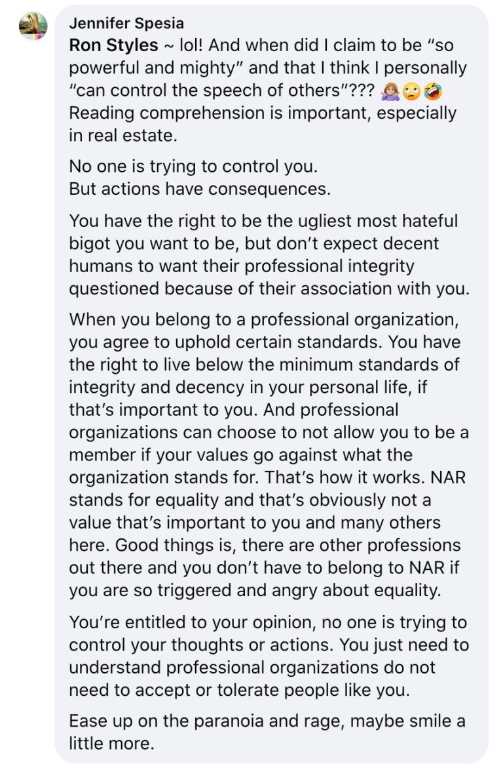Screen dimensions: 503x766
Task: Click the eye-rolling face emoji
Action: pos(412,91)
